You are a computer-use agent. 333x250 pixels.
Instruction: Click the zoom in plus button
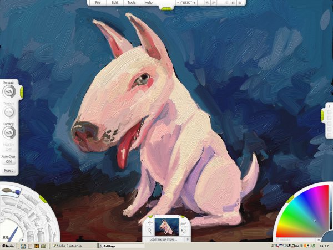pos(194,3)
